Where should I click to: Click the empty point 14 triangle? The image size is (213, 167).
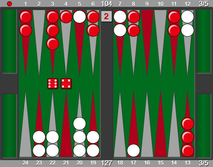pyautogui.click(x=174, y=123)
